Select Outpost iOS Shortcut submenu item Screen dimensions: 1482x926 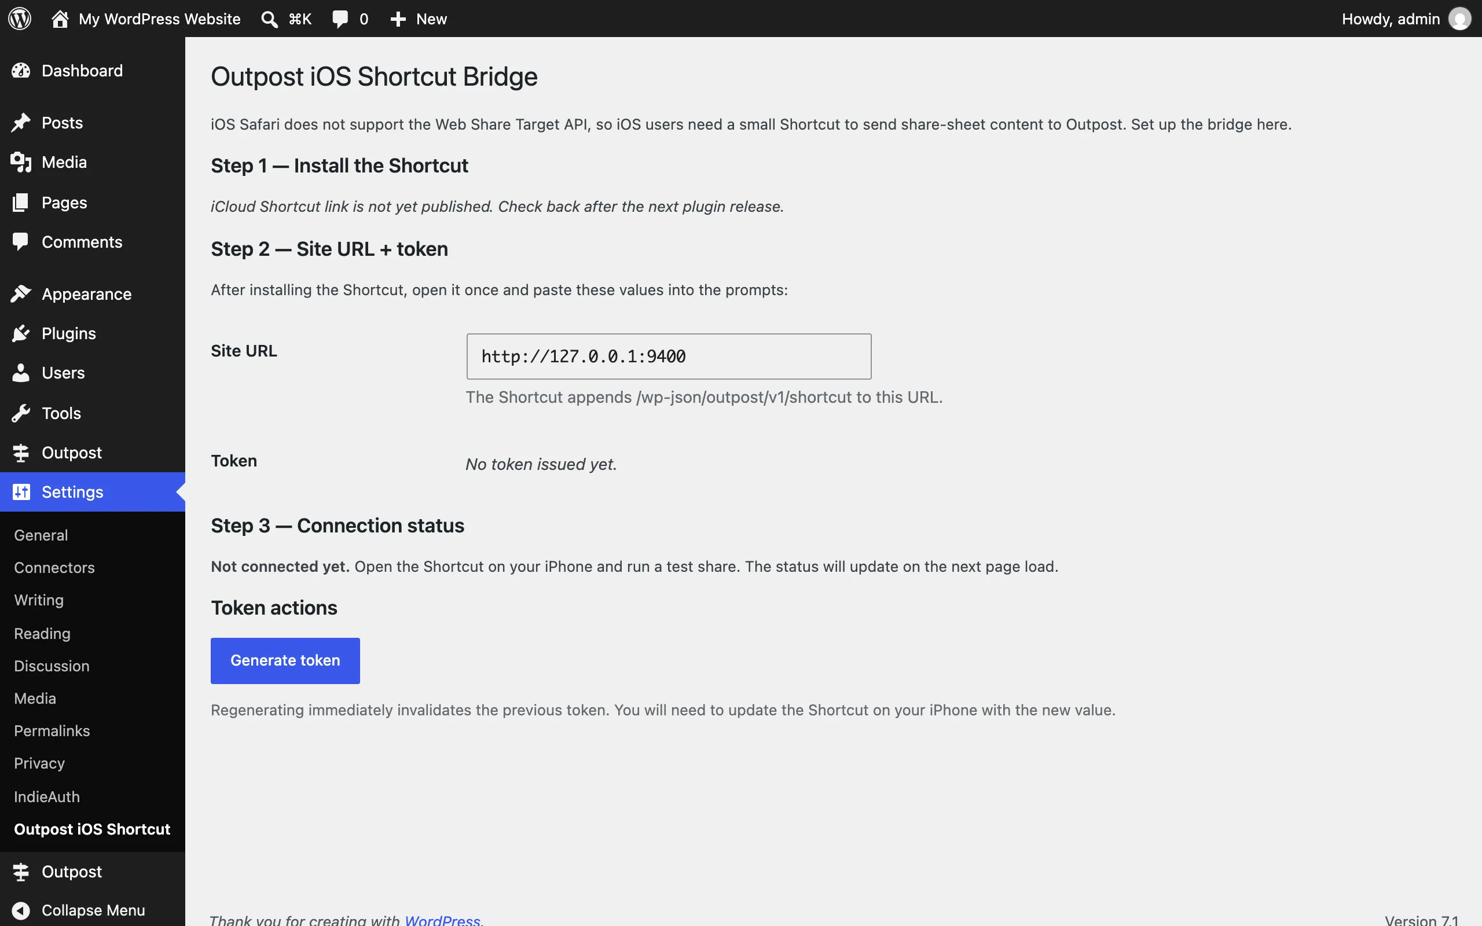pos(93,829)
